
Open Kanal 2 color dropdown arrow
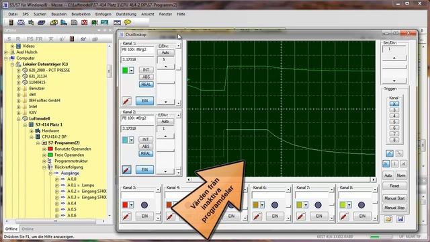click(132, 140)
